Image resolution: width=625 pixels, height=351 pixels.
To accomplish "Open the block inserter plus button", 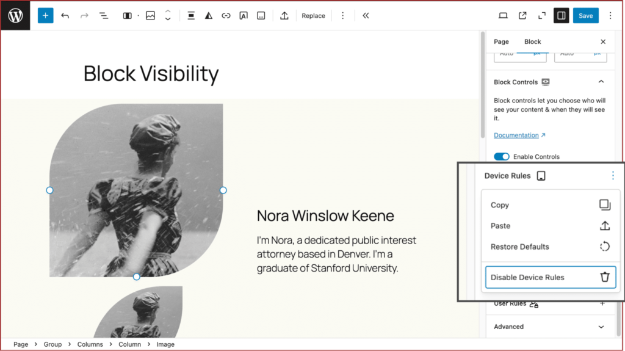I will pos(45,16).
